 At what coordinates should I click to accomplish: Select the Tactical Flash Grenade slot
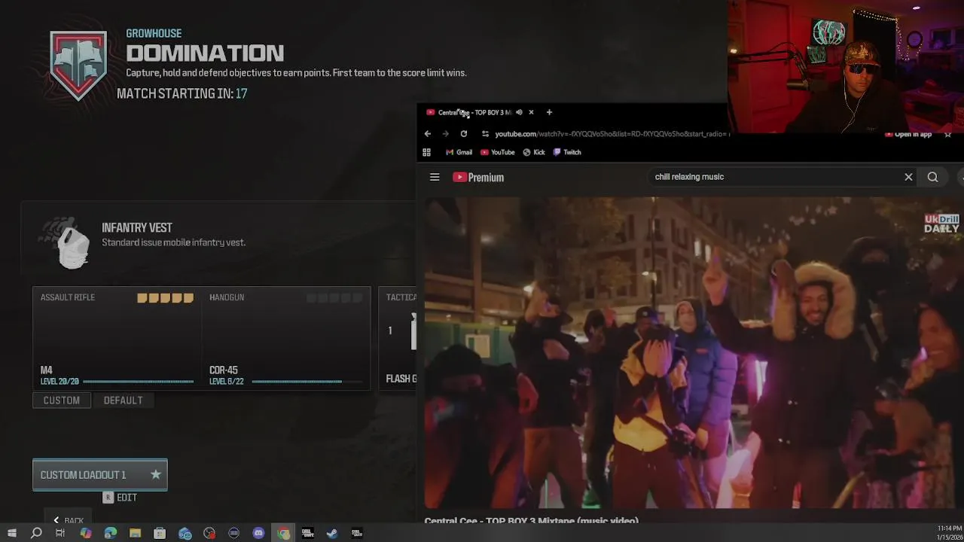tap(398, 338)
